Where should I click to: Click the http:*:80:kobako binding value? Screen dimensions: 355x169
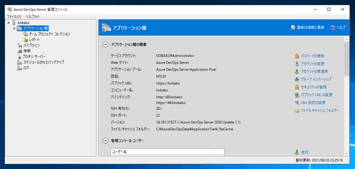(169, 97)
